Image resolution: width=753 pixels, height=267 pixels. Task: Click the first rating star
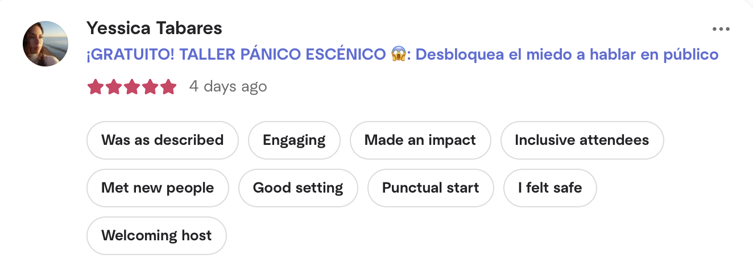coord(95,87)
